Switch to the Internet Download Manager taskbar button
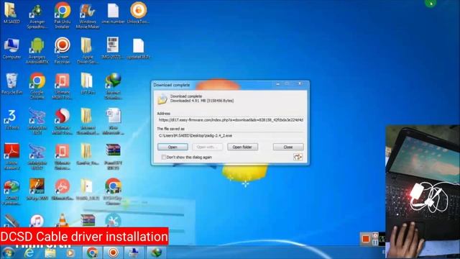This screenshot has height=259, width=460. click(156, 253)
